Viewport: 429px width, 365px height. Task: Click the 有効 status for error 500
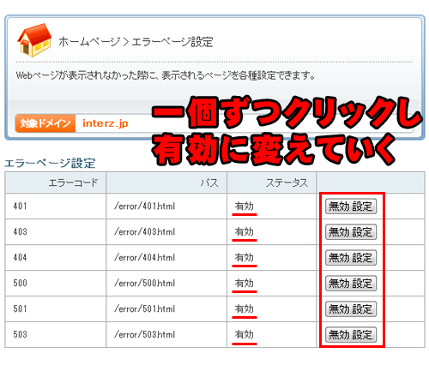(245, 283)
